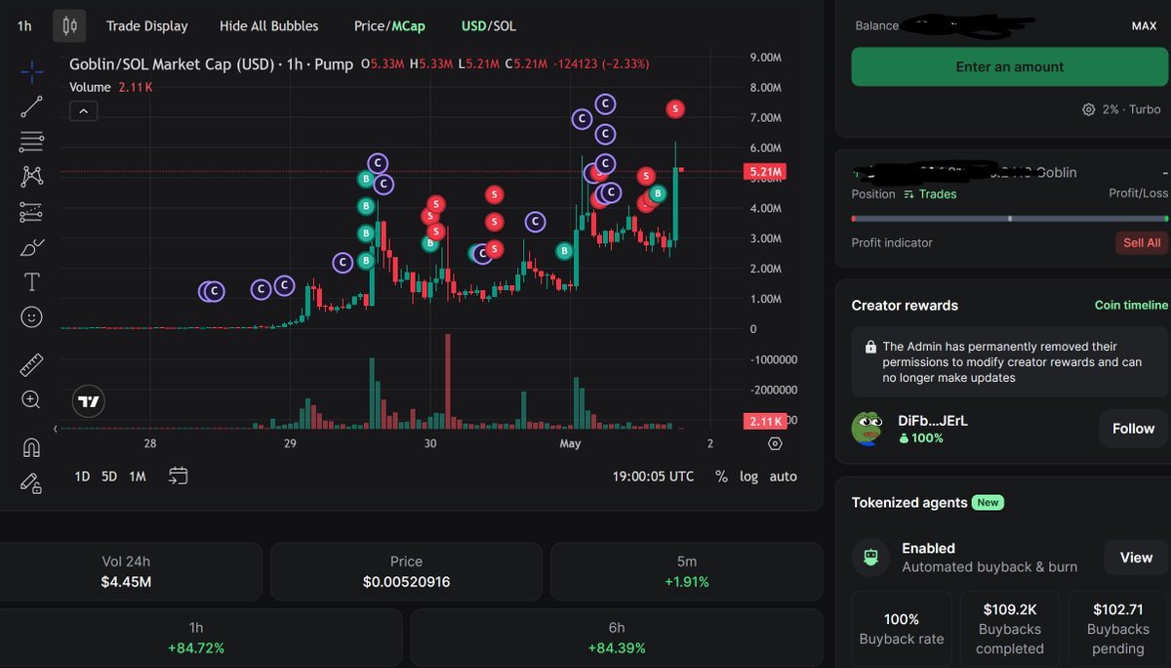Click the 6h +84.39% change card
The width and height of the screenshot is (1171, 668).
pyautogui.click(x=617, y=638)
